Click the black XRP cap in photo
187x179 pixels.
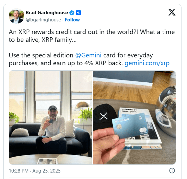104,117
